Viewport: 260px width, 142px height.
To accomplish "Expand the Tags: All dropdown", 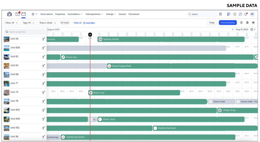I will click(x=29, y=23).
